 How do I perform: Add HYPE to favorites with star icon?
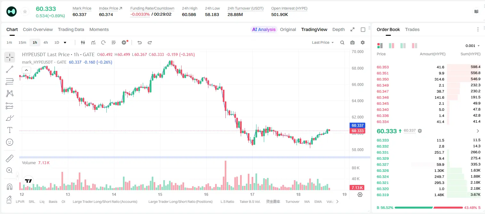coord(25,12)
